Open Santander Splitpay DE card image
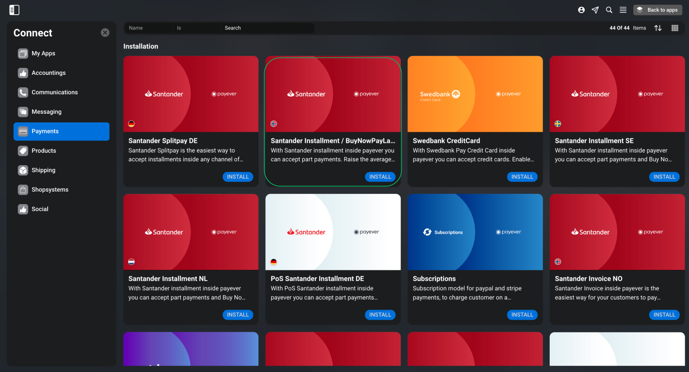Screen dimensions: 689x372 191,94
